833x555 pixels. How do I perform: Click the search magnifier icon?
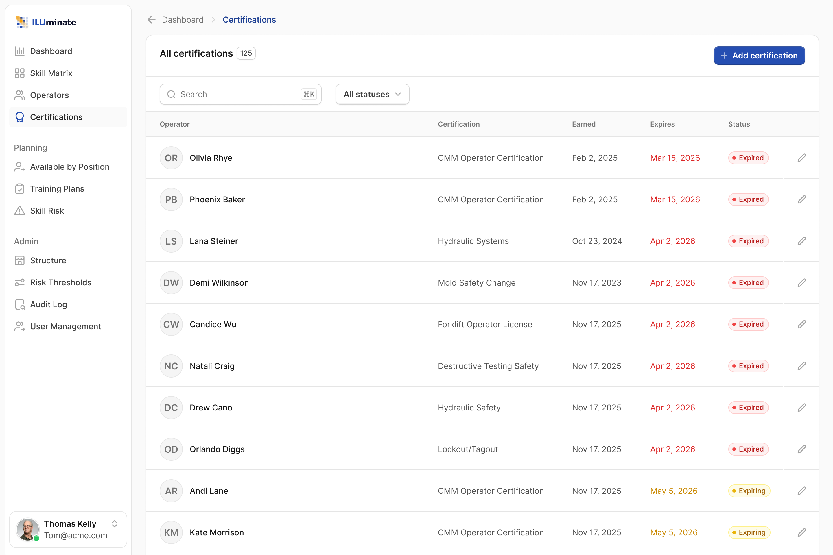(x=172, y=95)
